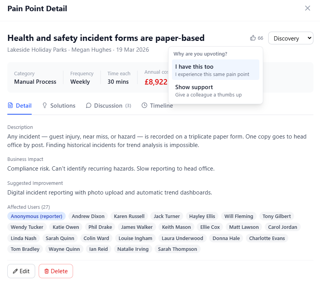
Task: Click the lightbulb icon for Solutions
Action: (45, 105)
